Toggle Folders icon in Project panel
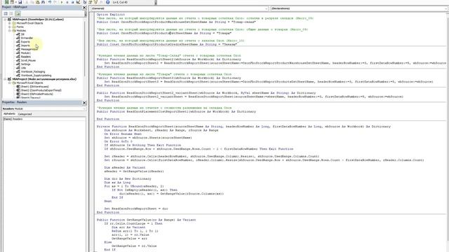The width and height of the screenshot is (449, 252). 18,13
